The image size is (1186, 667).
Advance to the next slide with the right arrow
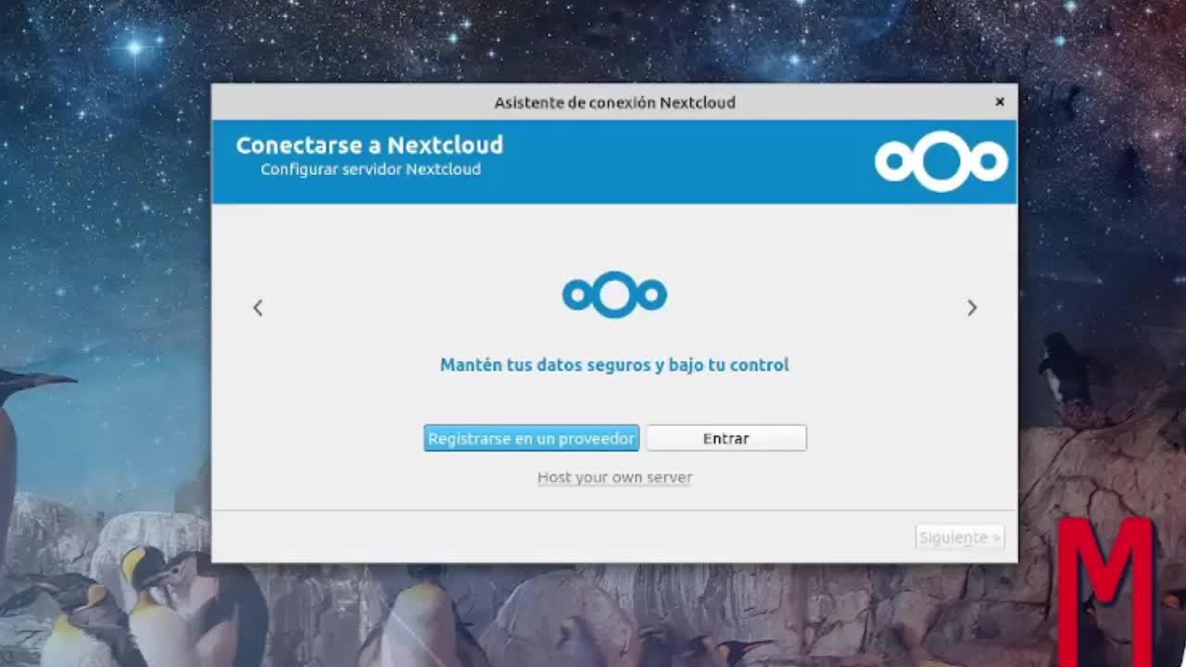coord(972,308)
